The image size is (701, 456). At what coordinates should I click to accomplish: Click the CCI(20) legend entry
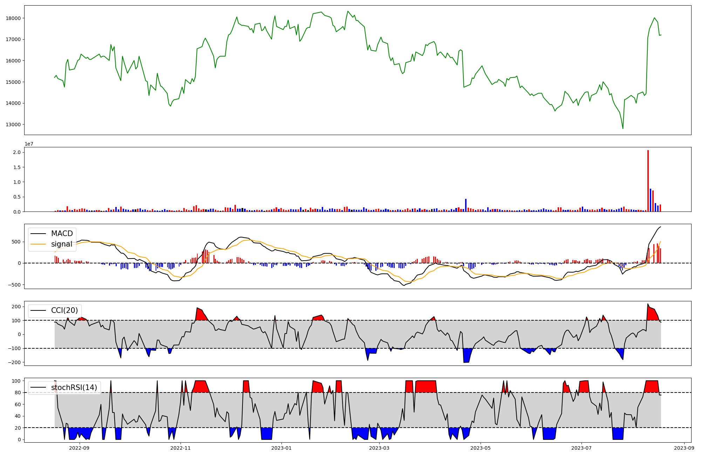[64, 310]
